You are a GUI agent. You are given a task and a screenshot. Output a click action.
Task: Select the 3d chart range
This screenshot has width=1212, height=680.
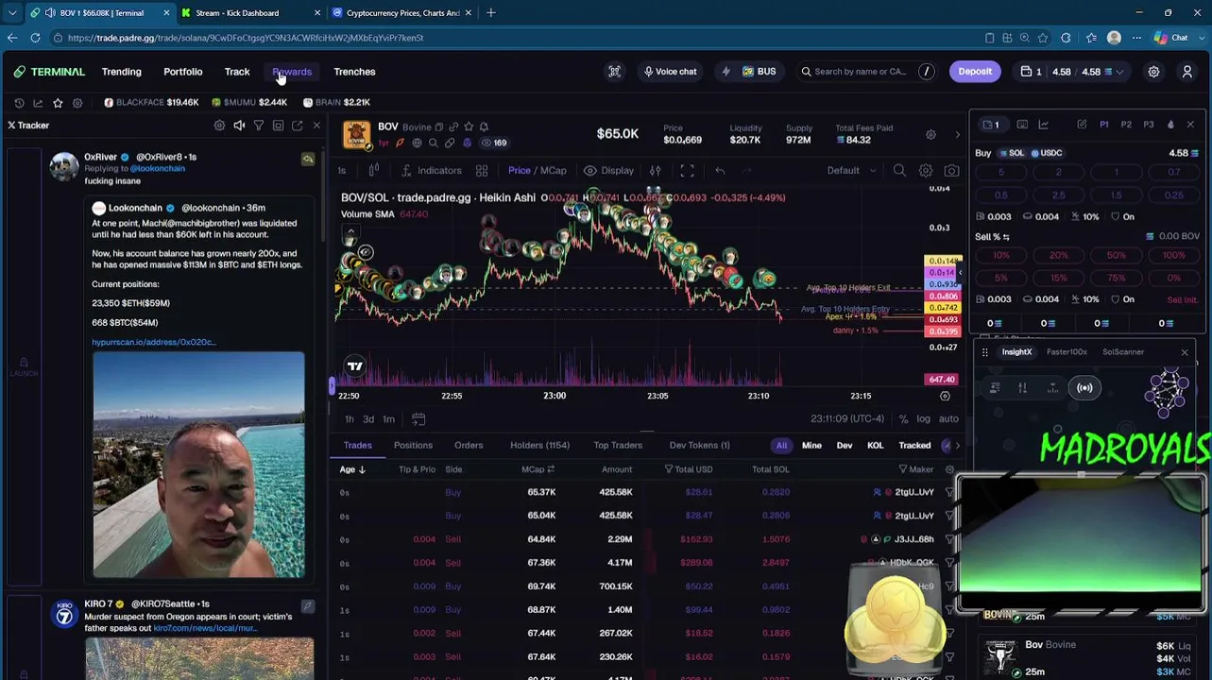click(x=368, y=419)
